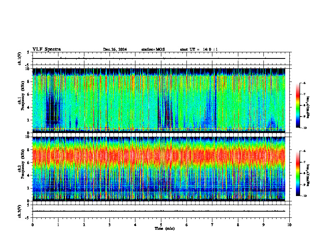Click the "VLF Spectra" title text
The image size is (326, 252).
pos(47,49)
